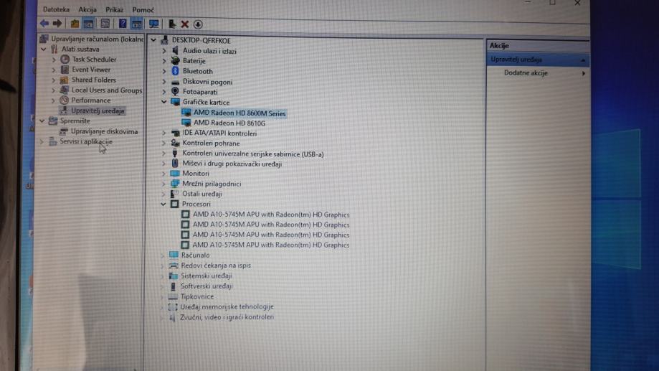Image resolution: width=659 pixels, height=371 pixels.
Task: Select AMD Radeon HD 8600M Series
Action: pos(239,113)
